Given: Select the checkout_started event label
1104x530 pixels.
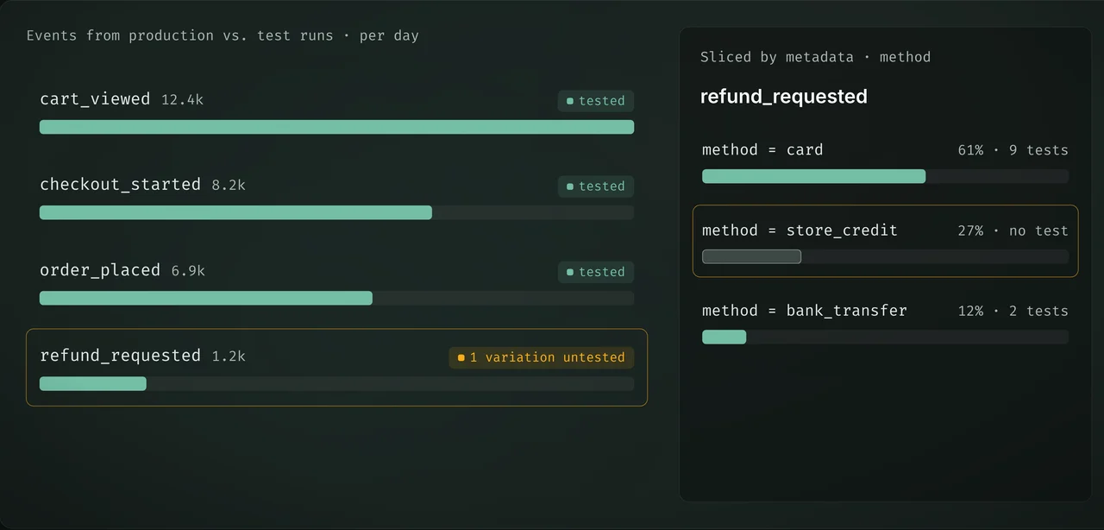Looking at the screenshot, I should 120,185.
